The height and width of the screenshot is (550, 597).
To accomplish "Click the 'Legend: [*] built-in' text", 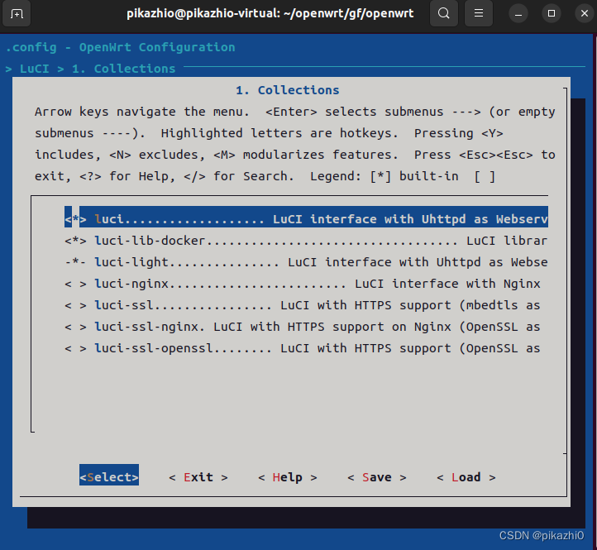I will (384, 176).
